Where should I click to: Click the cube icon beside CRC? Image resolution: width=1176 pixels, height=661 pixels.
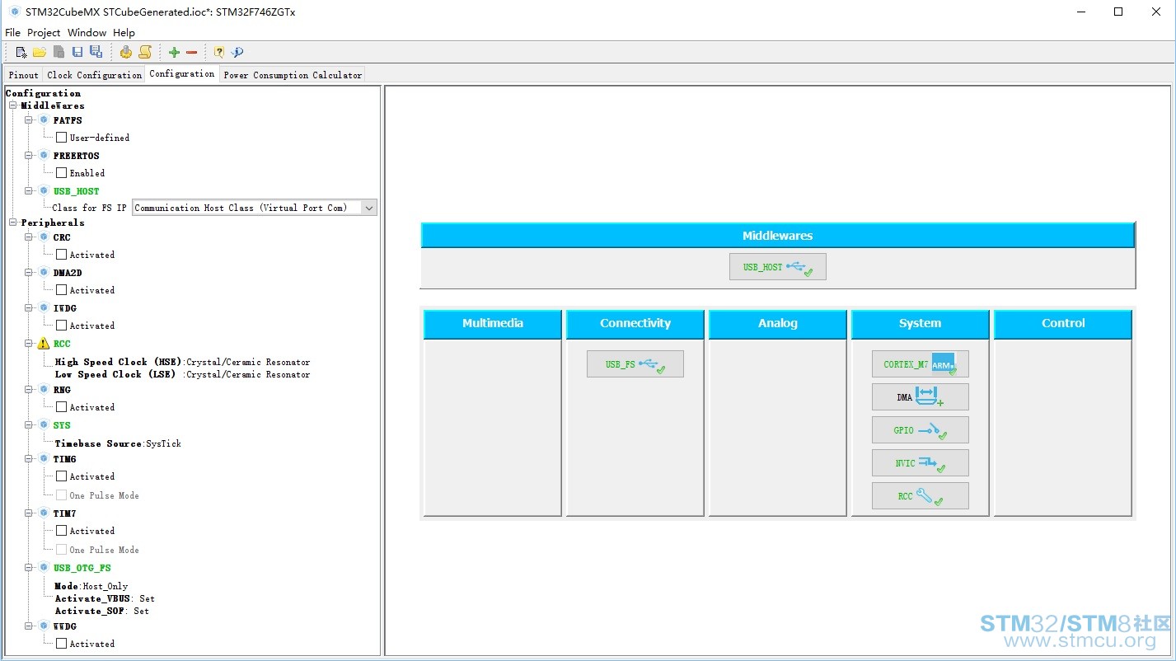[44, 237]
